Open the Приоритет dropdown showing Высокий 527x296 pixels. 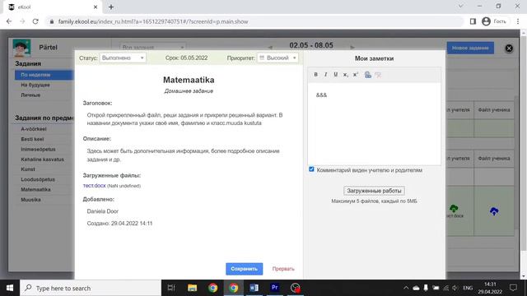click(277, 58)
